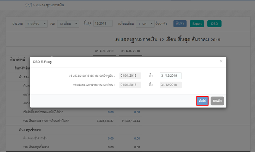Open the งวด dropdown showing 12 เดือน
Screen dimensions: 255x152
[x=68, y=24]
